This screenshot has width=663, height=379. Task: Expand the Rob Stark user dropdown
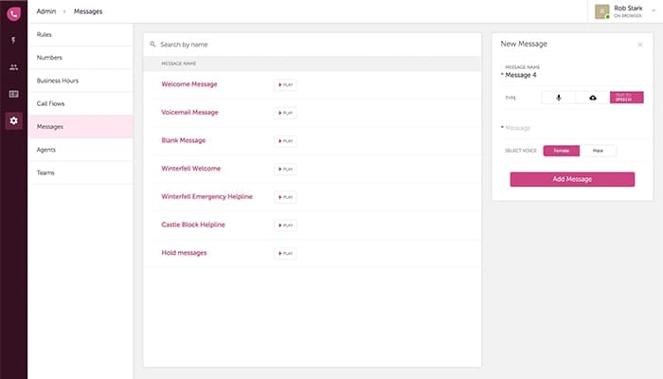pyautogui.click(x=653, y=11)
